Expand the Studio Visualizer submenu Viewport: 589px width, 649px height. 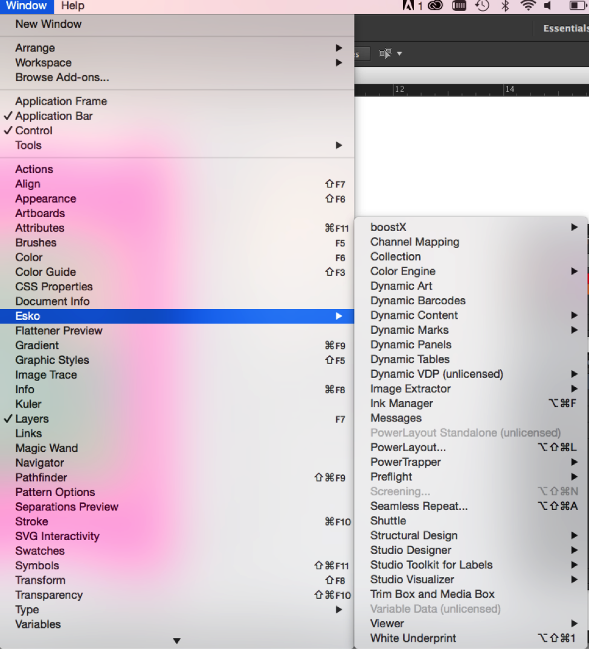pyautogui.click(x=471, y=579)
